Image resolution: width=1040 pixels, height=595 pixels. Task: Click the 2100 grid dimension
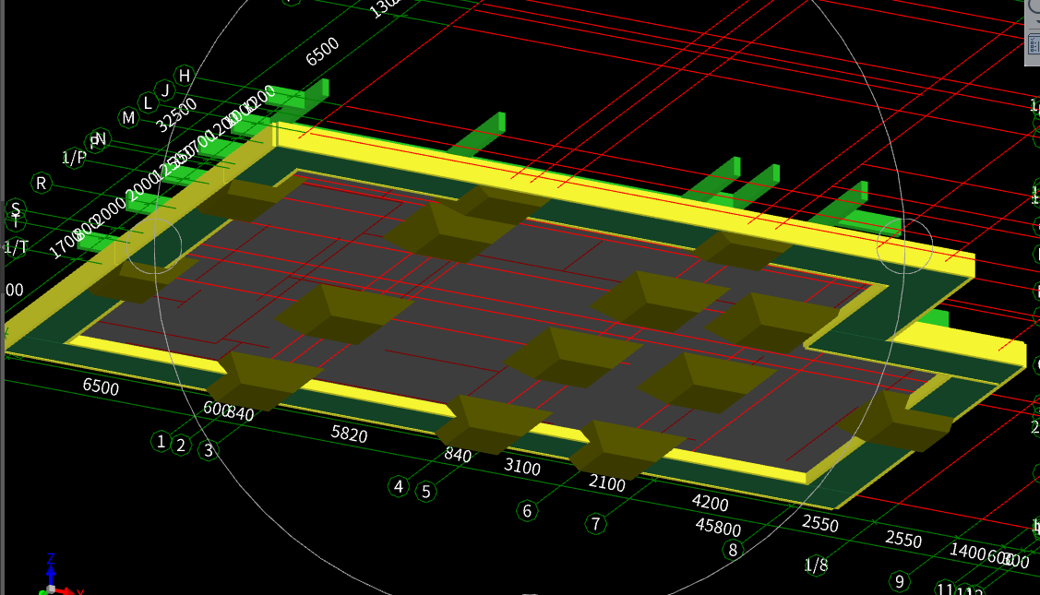607,482
